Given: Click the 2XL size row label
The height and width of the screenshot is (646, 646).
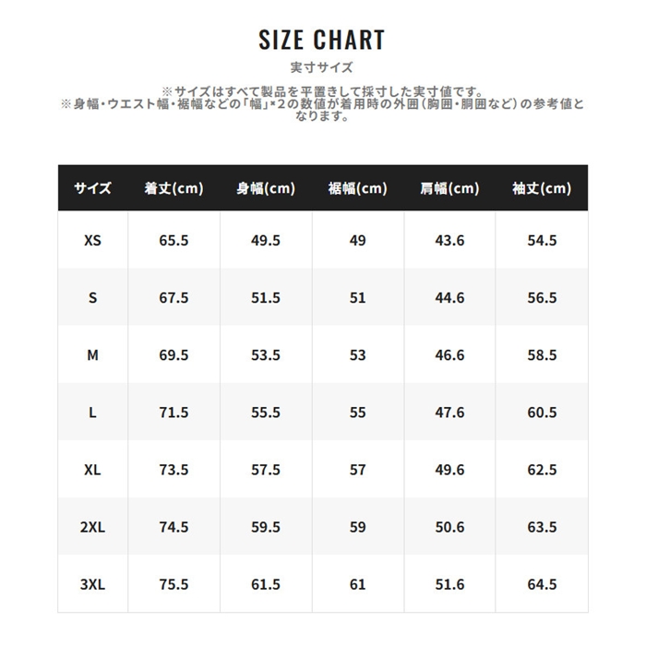Looking at the screenshot, I should pos(92,527).
